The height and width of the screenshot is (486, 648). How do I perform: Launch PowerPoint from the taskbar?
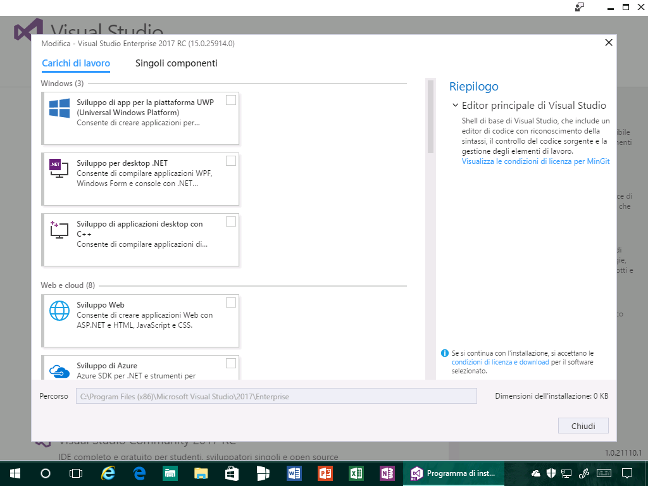[325, 473]
